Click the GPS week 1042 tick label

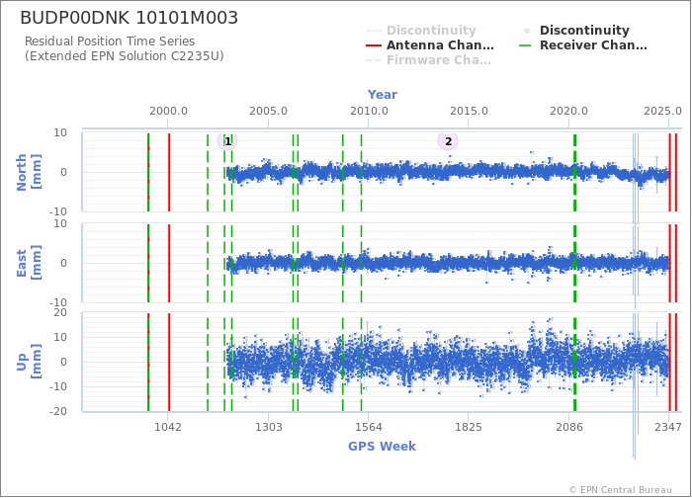point(168,427)
